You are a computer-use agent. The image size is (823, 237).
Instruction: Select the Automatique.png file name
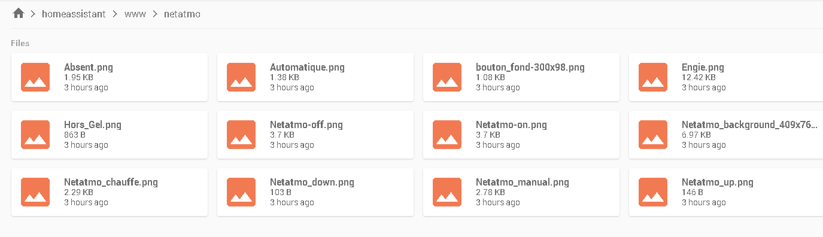307,68
